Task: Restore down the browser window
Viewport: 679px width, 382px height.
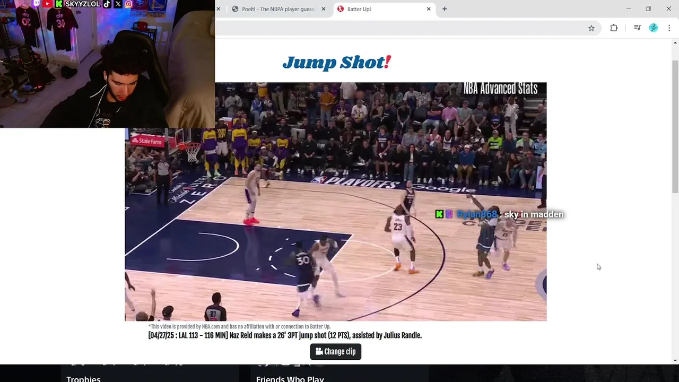Action: [648, 9]
